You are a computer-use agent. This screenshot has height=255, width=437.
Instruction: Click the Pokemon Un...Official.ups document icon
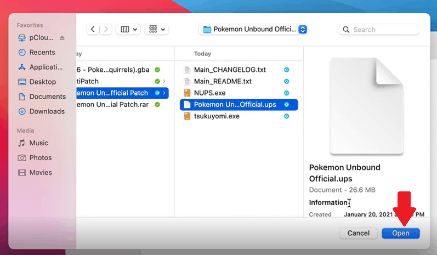click(x=188, y=105)
